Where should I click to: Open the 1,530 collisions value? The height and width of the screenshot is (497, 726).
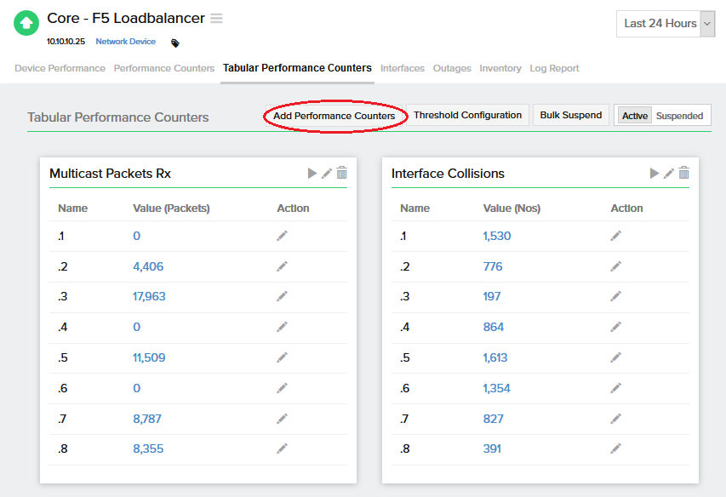(x=497, y=236)
